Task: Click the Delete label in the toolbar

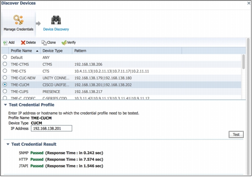Action: pos(31,42)
